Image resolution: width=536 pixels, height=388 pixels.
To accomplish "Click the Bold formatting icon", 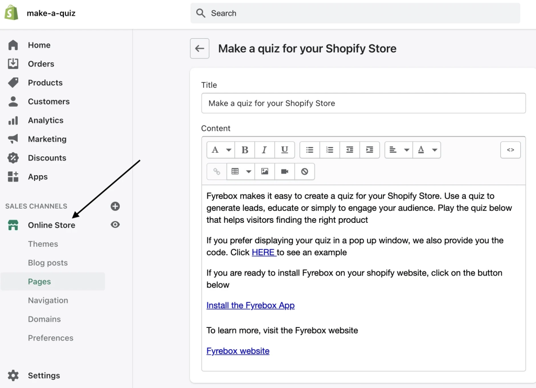I will click(x=244, y=150).
